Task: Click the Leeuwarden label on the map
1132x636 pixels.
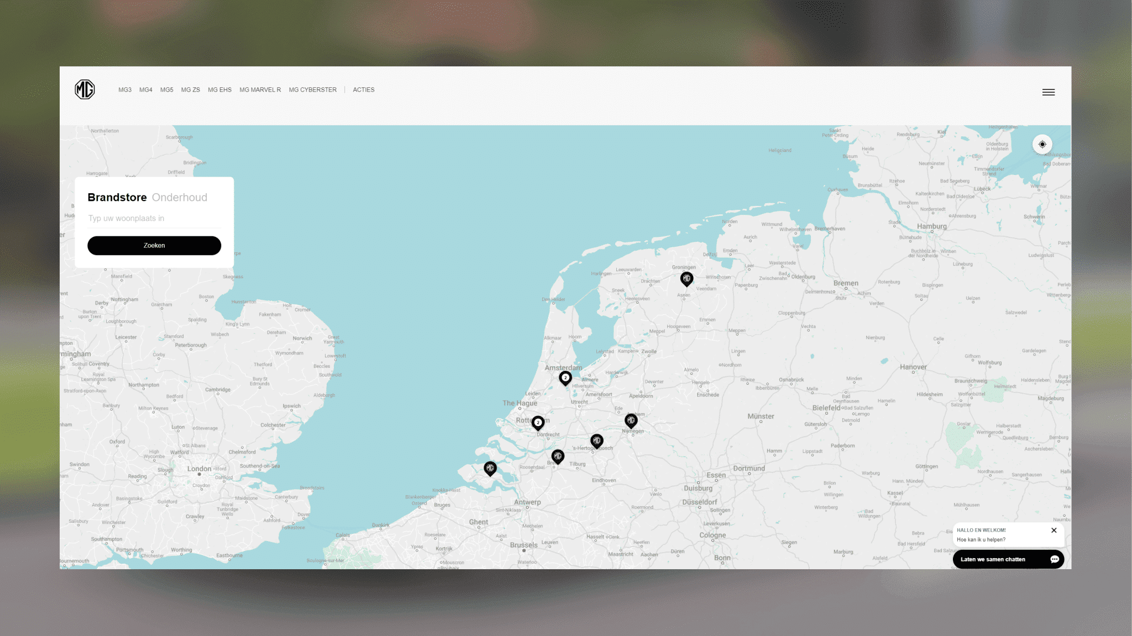Action: 628,270
